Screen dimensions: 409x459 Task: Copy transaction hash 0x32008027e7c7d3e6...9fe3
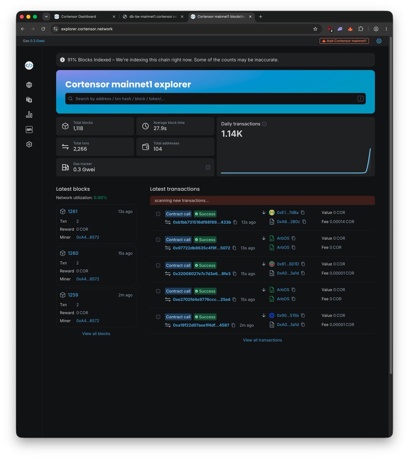click(234, 274)
